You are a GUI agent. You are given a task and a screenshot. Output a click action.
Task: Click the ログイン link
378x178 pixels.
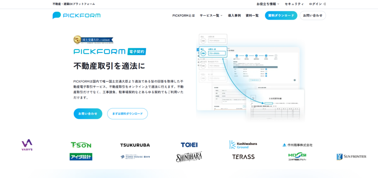[318, 4]
